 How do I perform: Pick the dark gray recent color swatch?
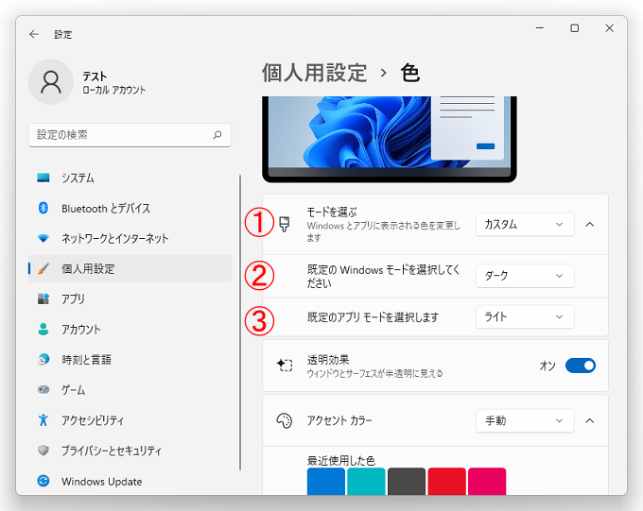point(407,481)
